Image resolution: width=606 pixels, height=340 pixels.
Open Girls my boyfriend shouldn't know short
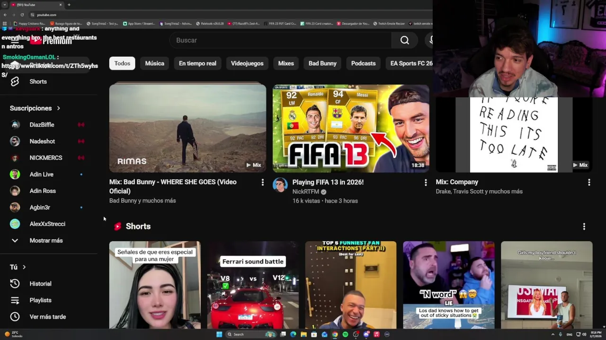547,285
